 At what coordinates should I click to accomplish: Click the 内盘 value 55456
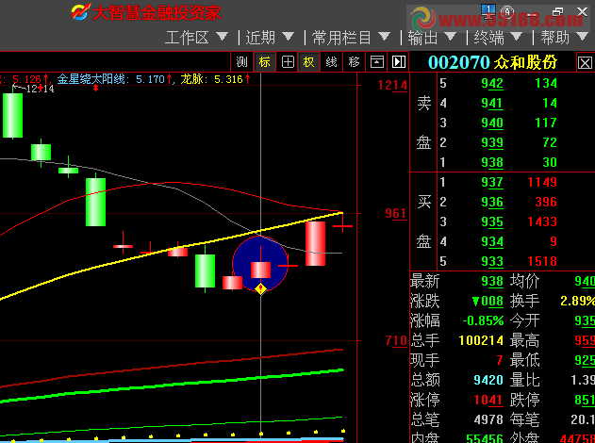tap(485, 439)
